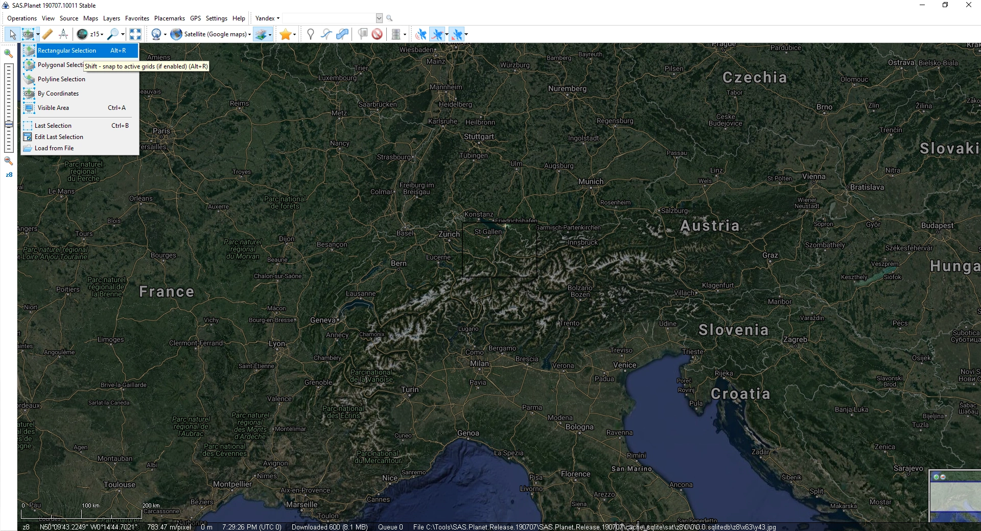Expand the GPS follow position dropdown arrow
The height and width of the screenshot is (531, 981).
point(466,35)
